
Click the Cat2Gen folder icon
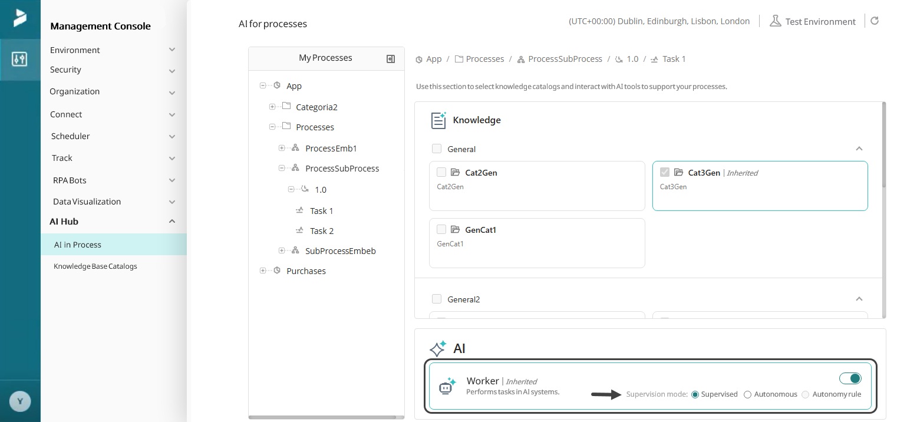tap(455, 173)
